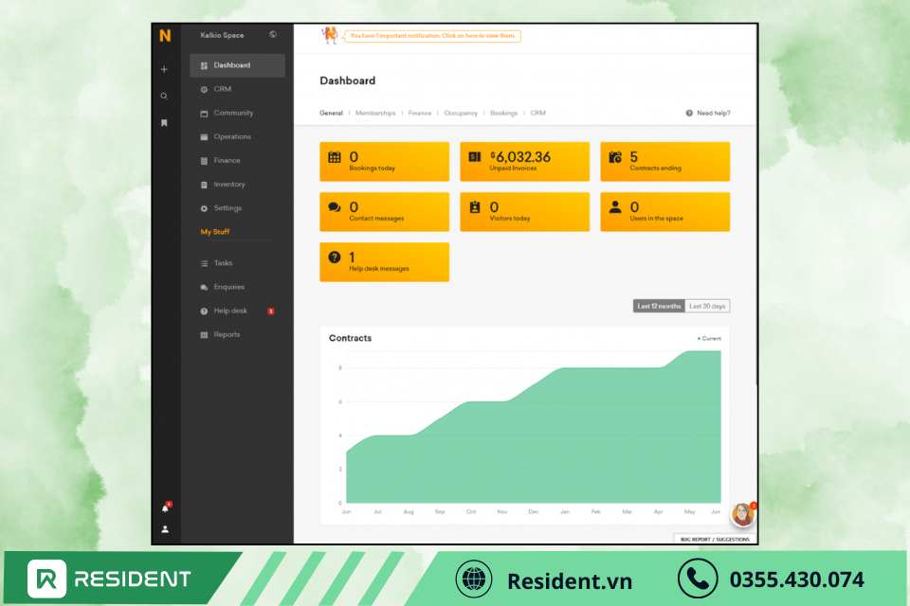Click the globe icon beside Kalkio Space
Image resolution: width=910 pixels, height=606 pixels.
[x=273, y=35]
